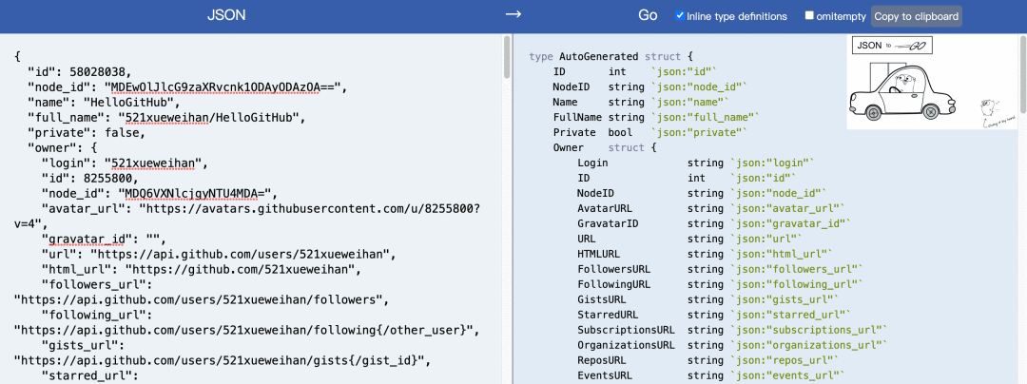The width and height of the screenshot is (1027, 384).
Task: Click the Owner struct { line
Action: pyautogui.click(x=604, y=148)
